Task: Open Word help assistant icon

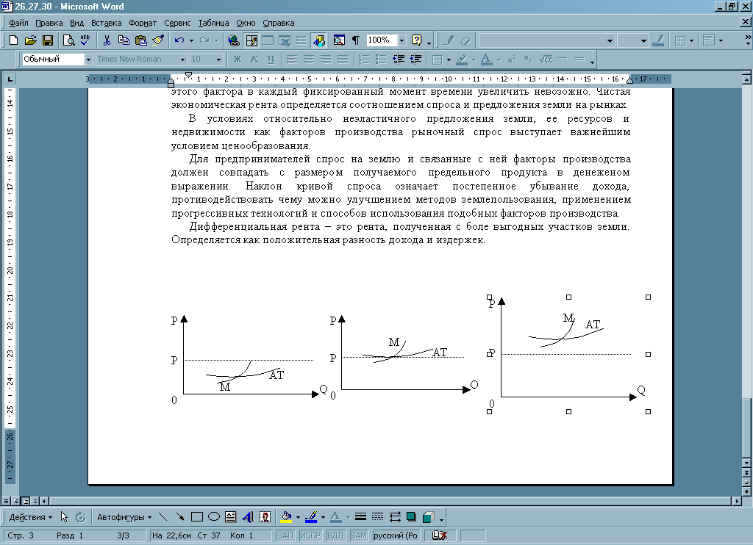Action: [x=417, y=41]
